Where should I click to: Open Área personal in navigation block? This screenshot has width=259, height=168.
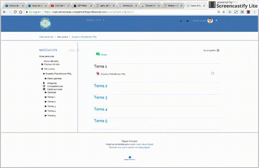pos(47,56)
